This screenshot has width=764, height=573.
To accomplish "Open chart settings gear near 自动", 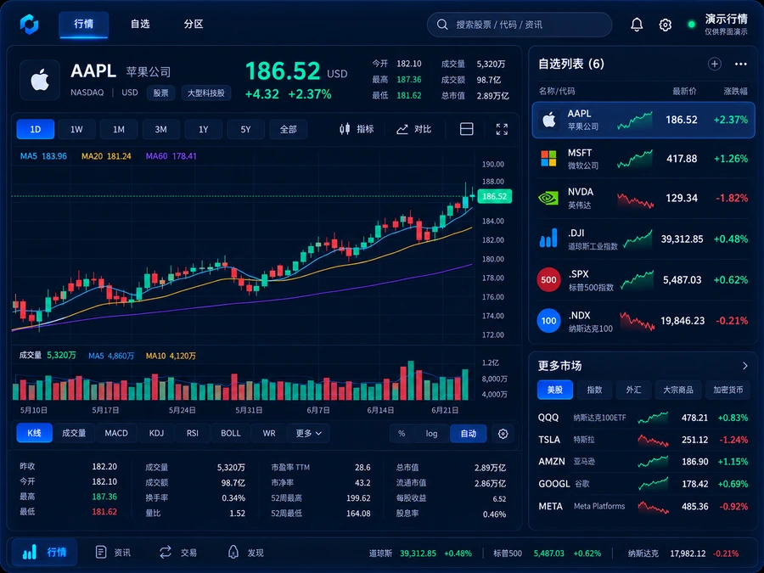I will [x=503, y=433].
